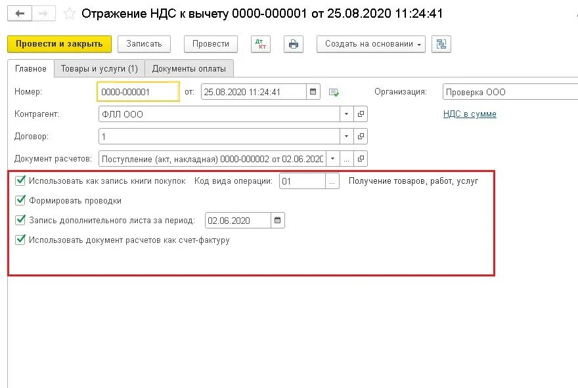Open the Контрагент ФЛЛ ООО record

[x=361, y=114]
